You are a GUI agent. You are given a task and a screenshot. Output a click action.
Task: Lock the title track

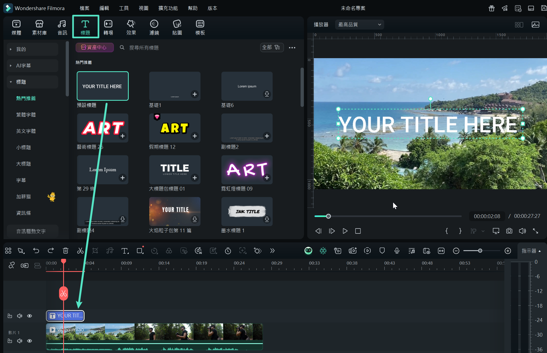pos(10,316)
